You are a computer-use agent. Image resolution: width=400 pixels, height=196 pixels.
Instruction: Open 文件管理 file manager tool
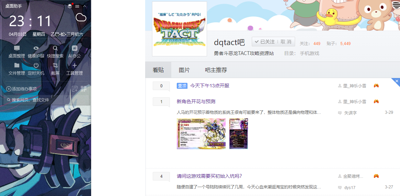tap(17, 69)
